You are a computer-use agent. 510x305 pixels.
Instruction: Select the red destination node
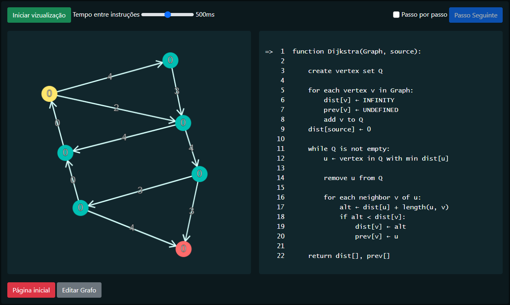(184, 249)
